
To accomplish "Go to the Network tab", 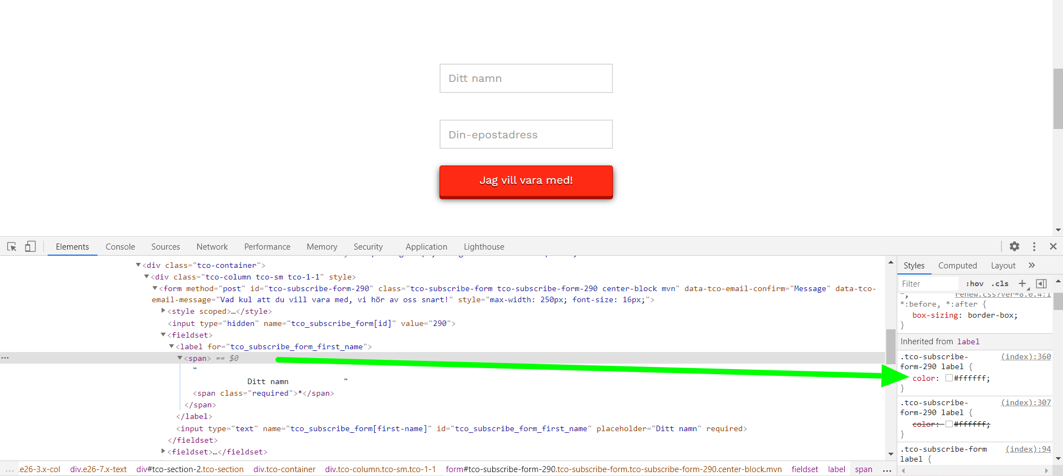I will coord(212,247).
